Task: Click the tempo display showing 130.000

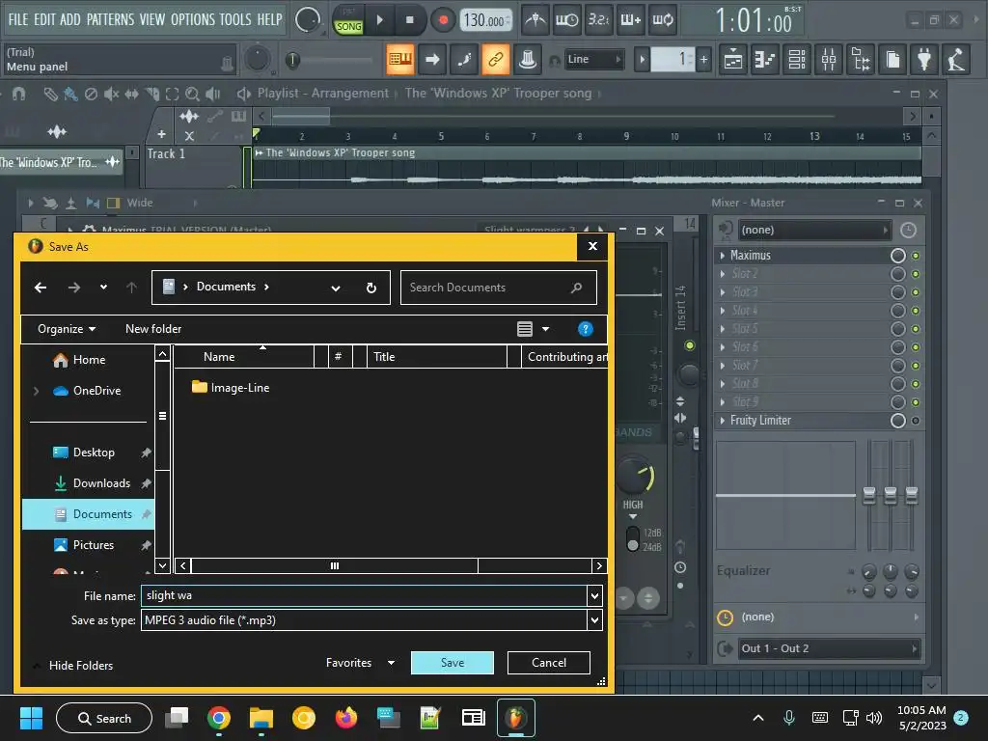Action: [x=485, y=21]
